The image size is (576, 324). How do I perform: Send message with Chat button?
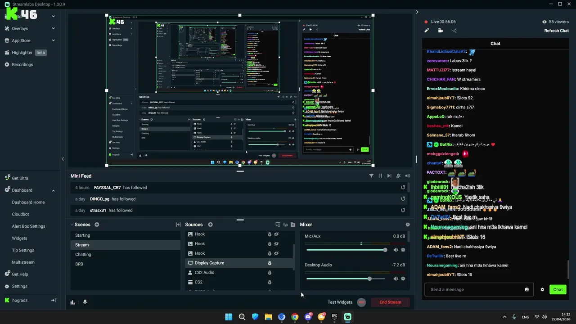tap(558, 289)
